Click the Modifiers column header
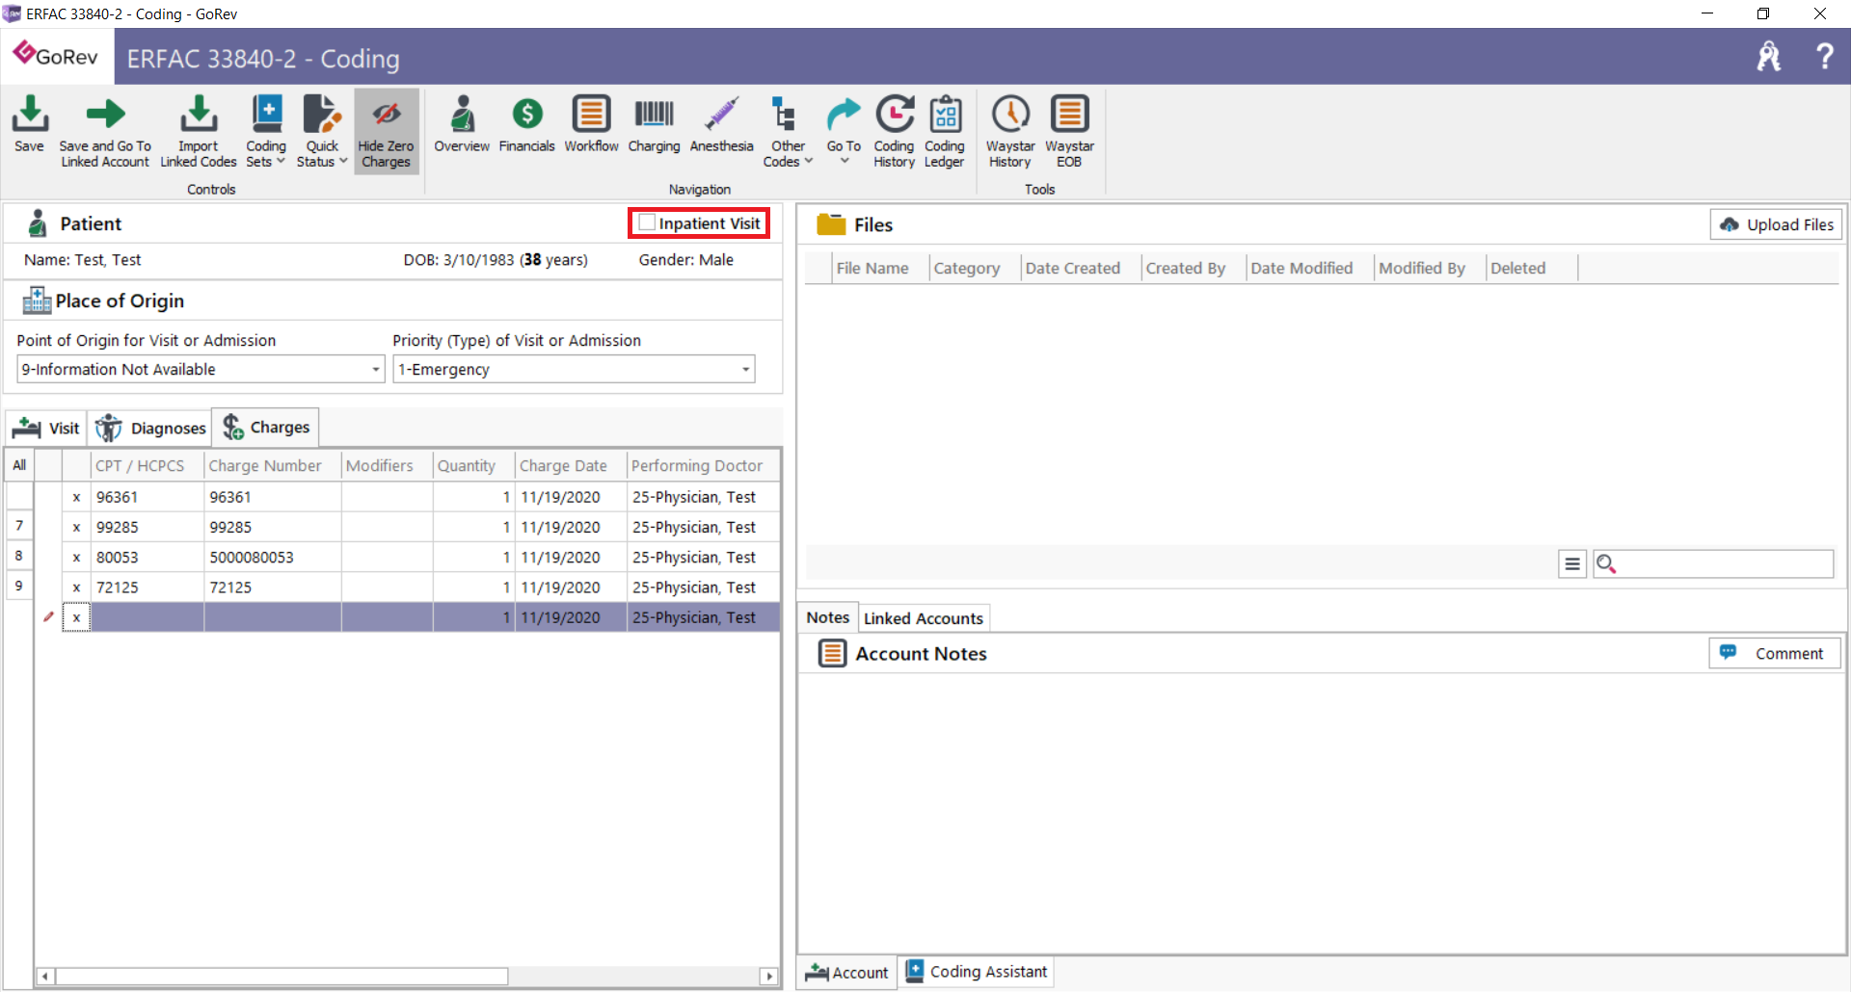The width and height of the screenshot is (1851, 992). (388, 465)
